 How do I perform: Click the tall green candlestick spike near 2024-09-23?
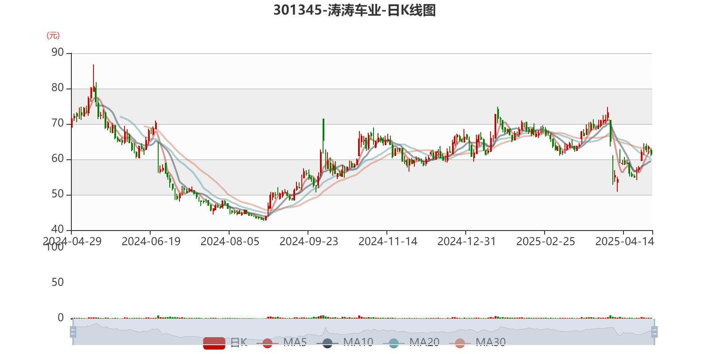(x=323, y=129)
